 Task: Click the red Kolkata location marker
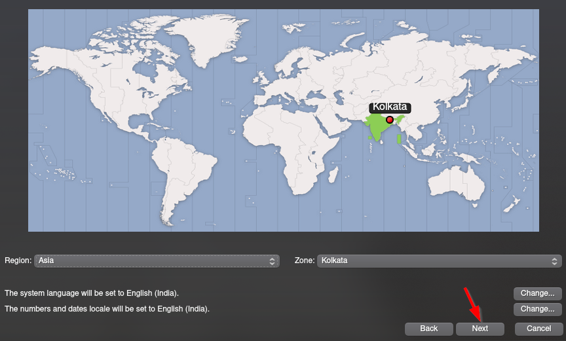point(390,120)
